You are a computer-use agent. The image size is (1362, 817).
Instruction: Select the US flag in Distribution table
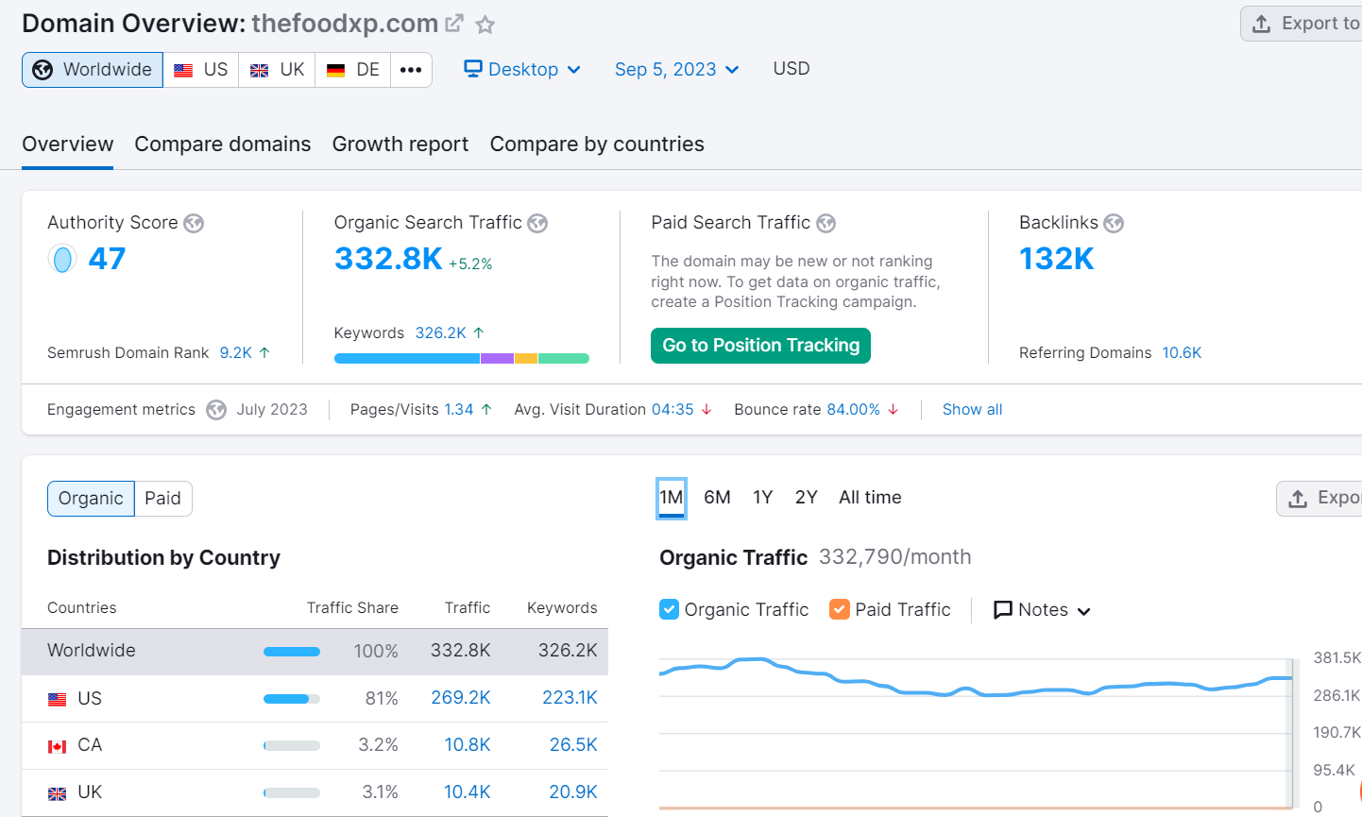(58, 699)
